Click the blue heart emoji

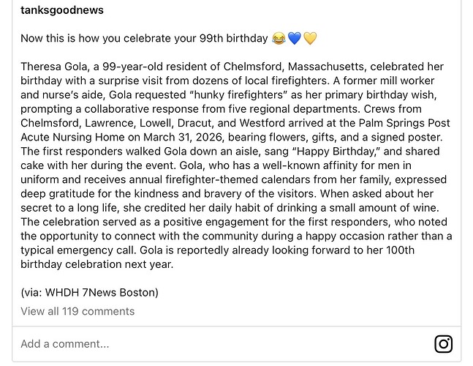pyautogui.click(x=295, y=39)
